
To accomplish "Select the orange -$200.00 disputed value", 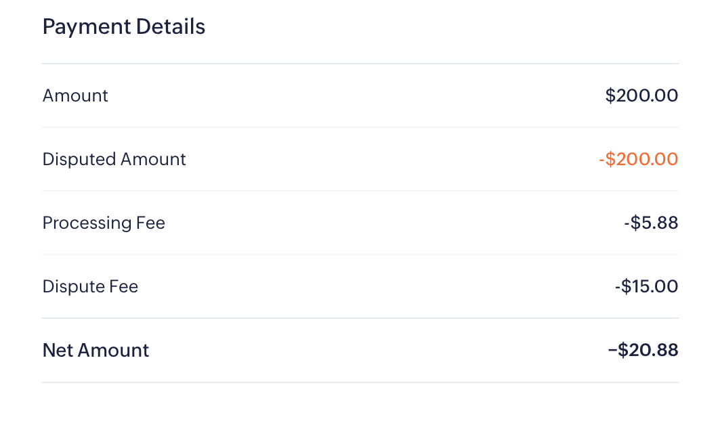I will pyautogui.click(x=638, y=159).
